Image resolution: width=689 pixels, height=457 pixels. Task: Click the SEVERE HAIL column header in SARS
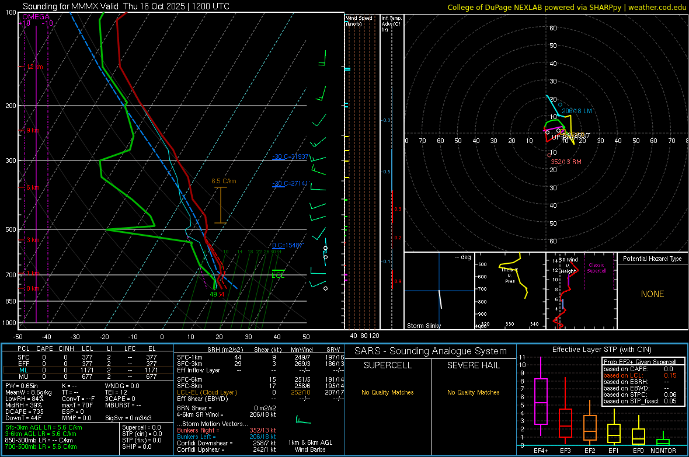(x=473, y=365)
